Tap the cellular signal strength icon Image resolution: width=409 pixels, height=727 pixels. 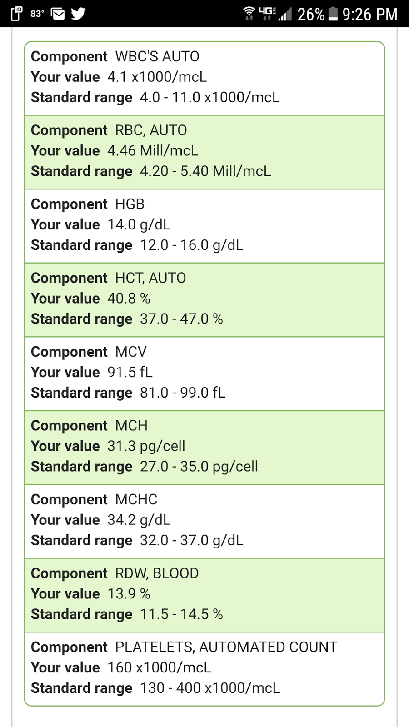(285, 14)
